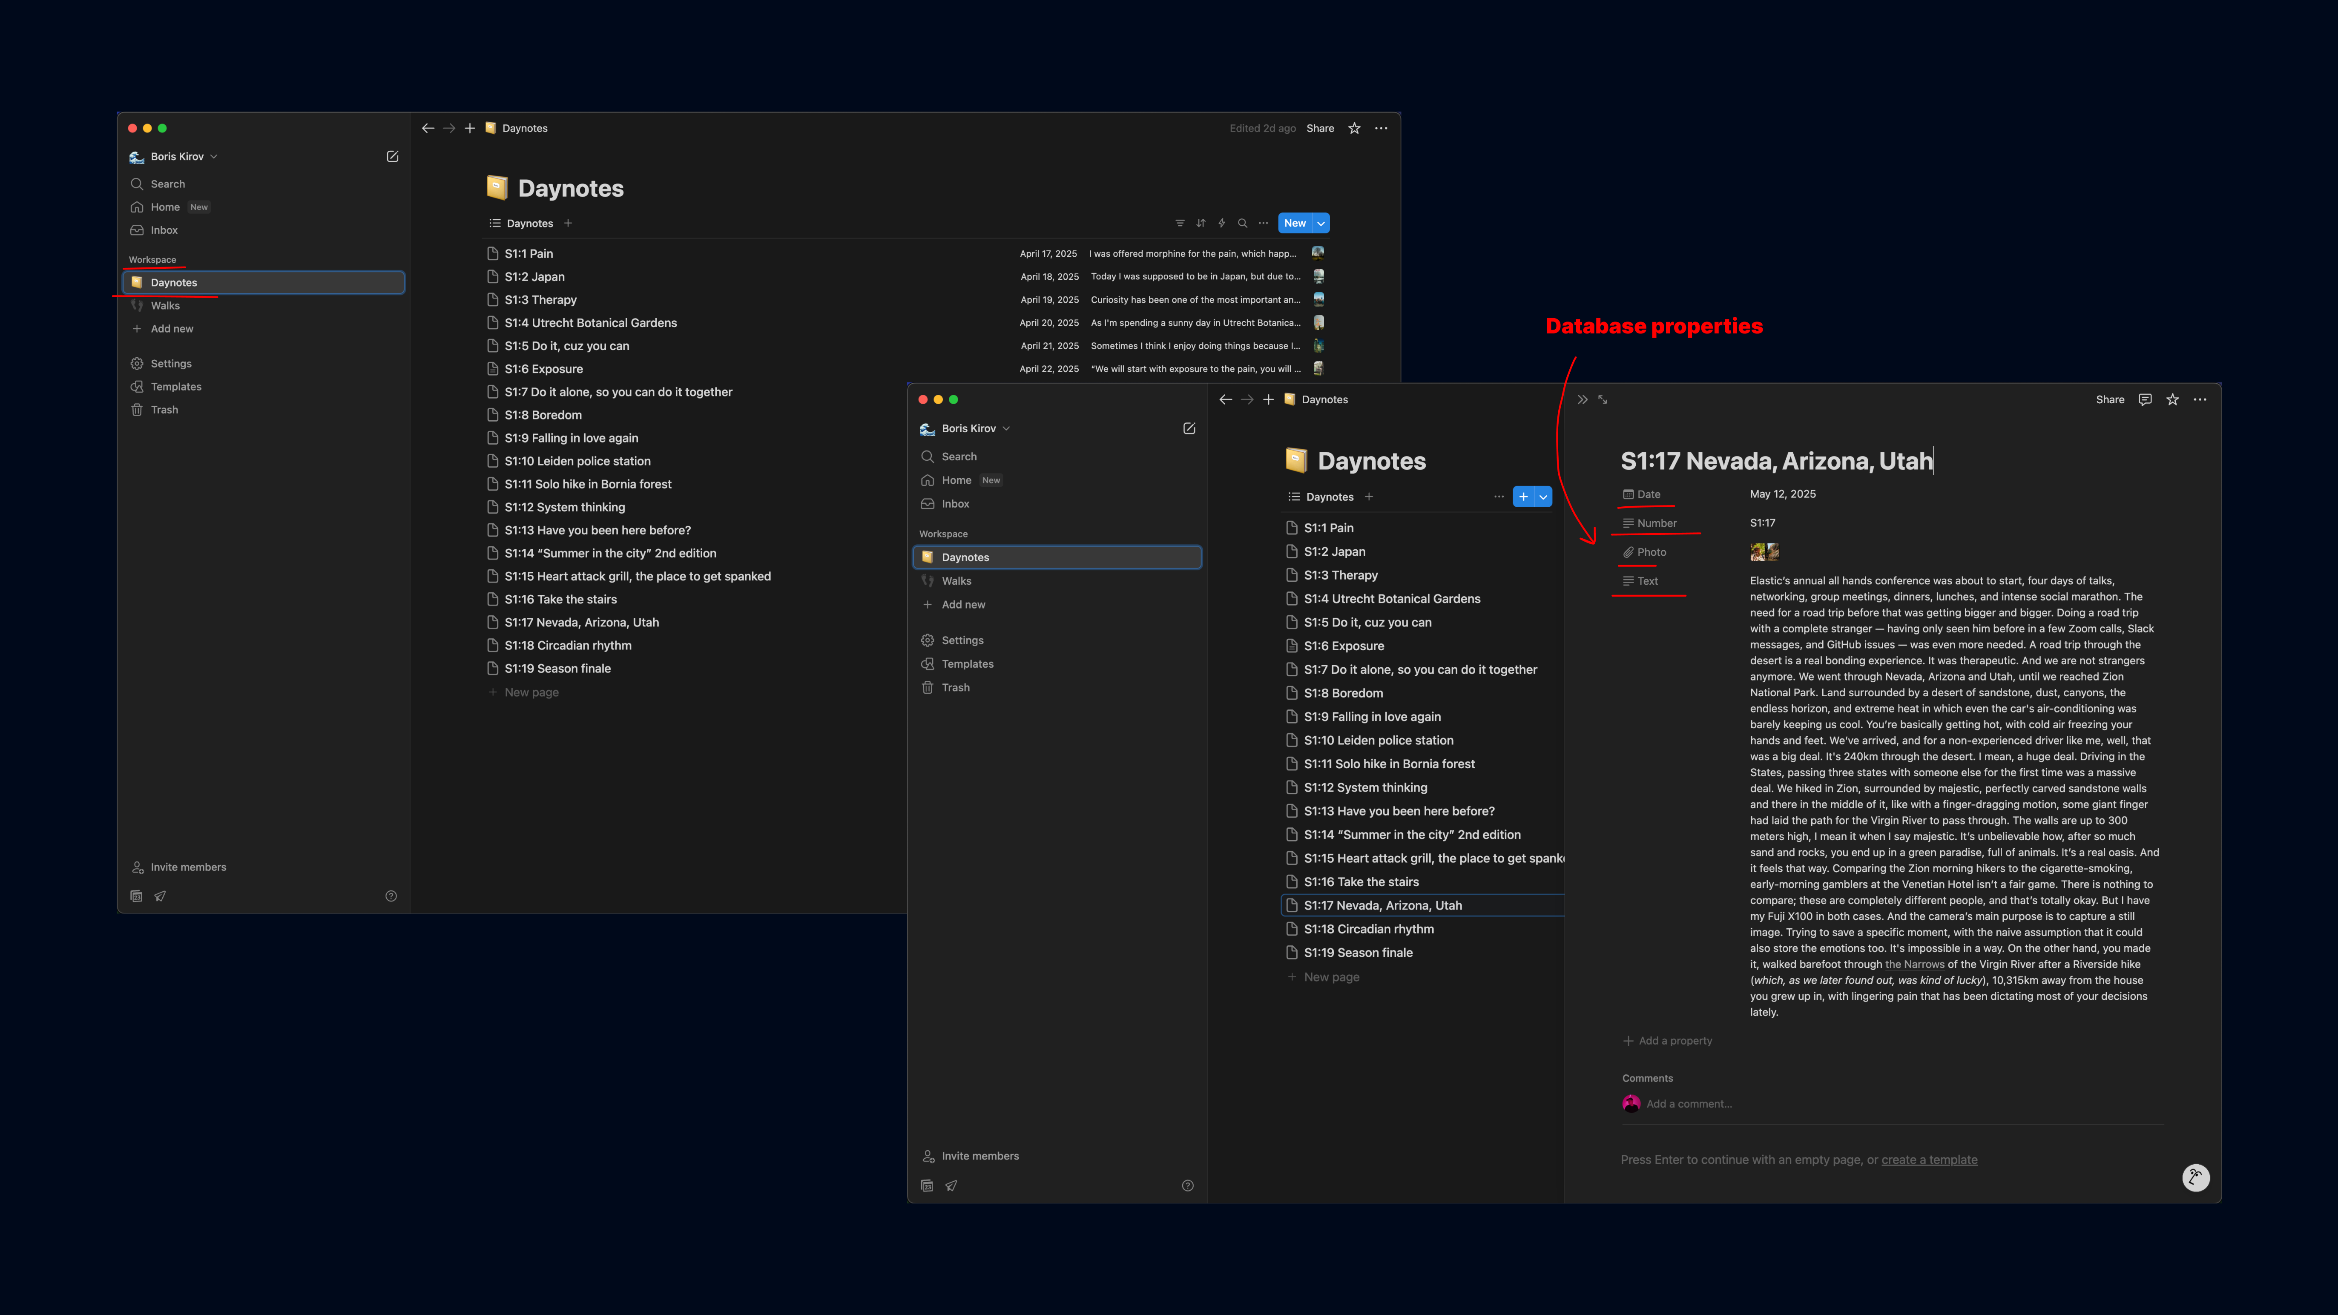
Task: Favorite the S1:17 page with the star icon
Action: click(2172, 399)
